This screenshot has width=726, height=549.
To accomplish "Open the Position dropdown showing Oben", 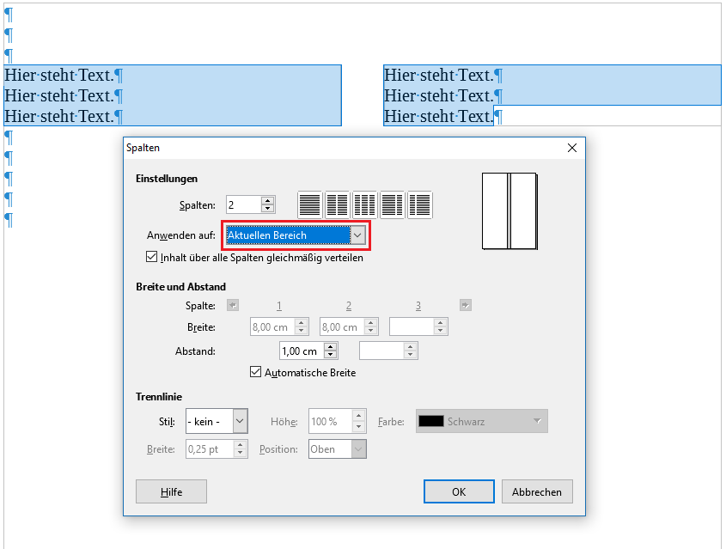I will point(358,449).
